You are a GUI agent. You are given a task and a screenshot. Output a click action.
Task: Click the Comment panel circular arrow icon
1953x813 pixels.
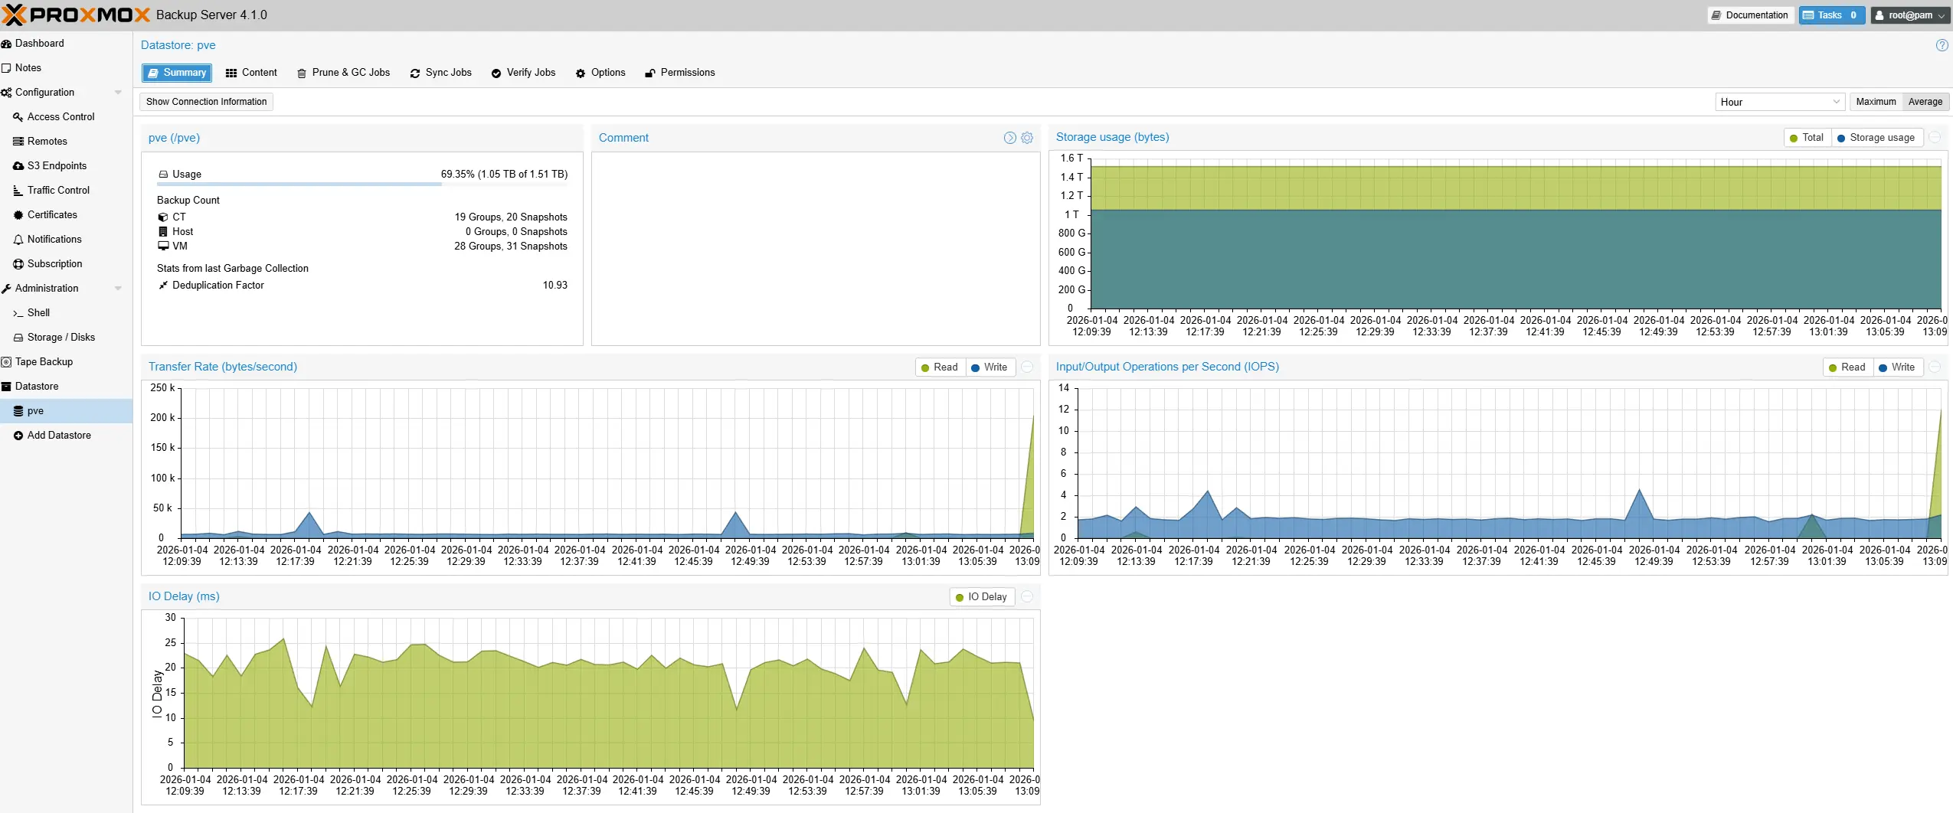coord(1009,138)
